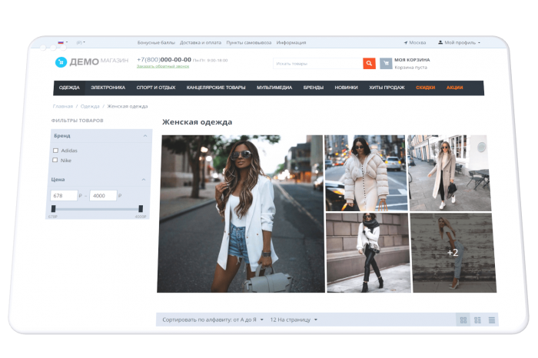Switch to tile list view layout
Viewport: 538px width, 358px height.
(477, 320)
